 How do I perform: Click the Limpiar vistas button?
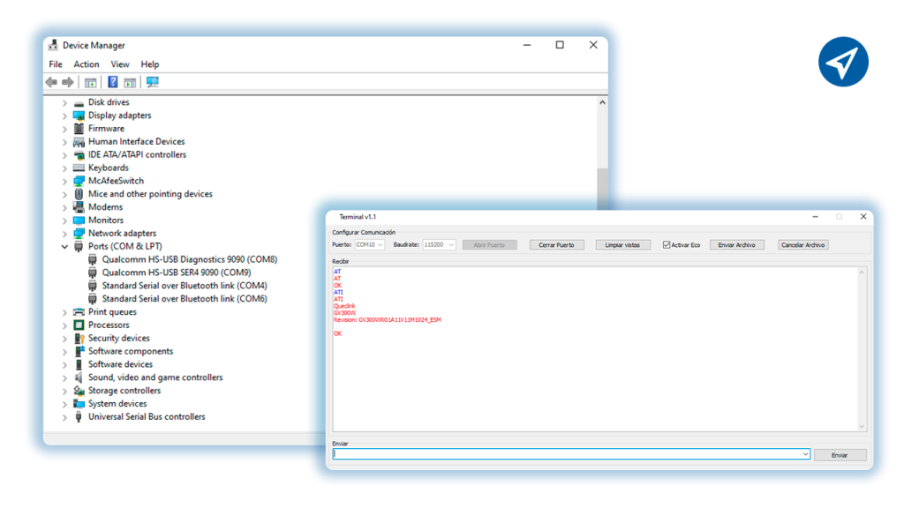[x=622, y=245]
